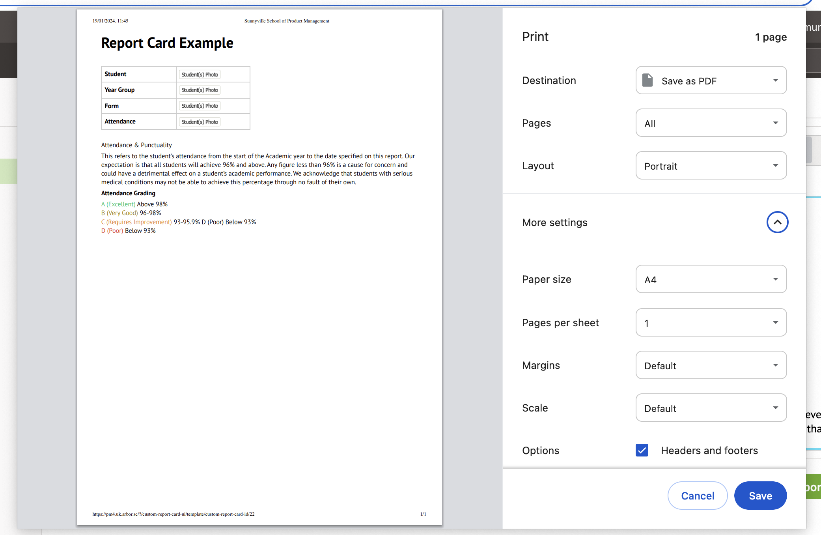Click the Headers and footers label

(709, 451)
